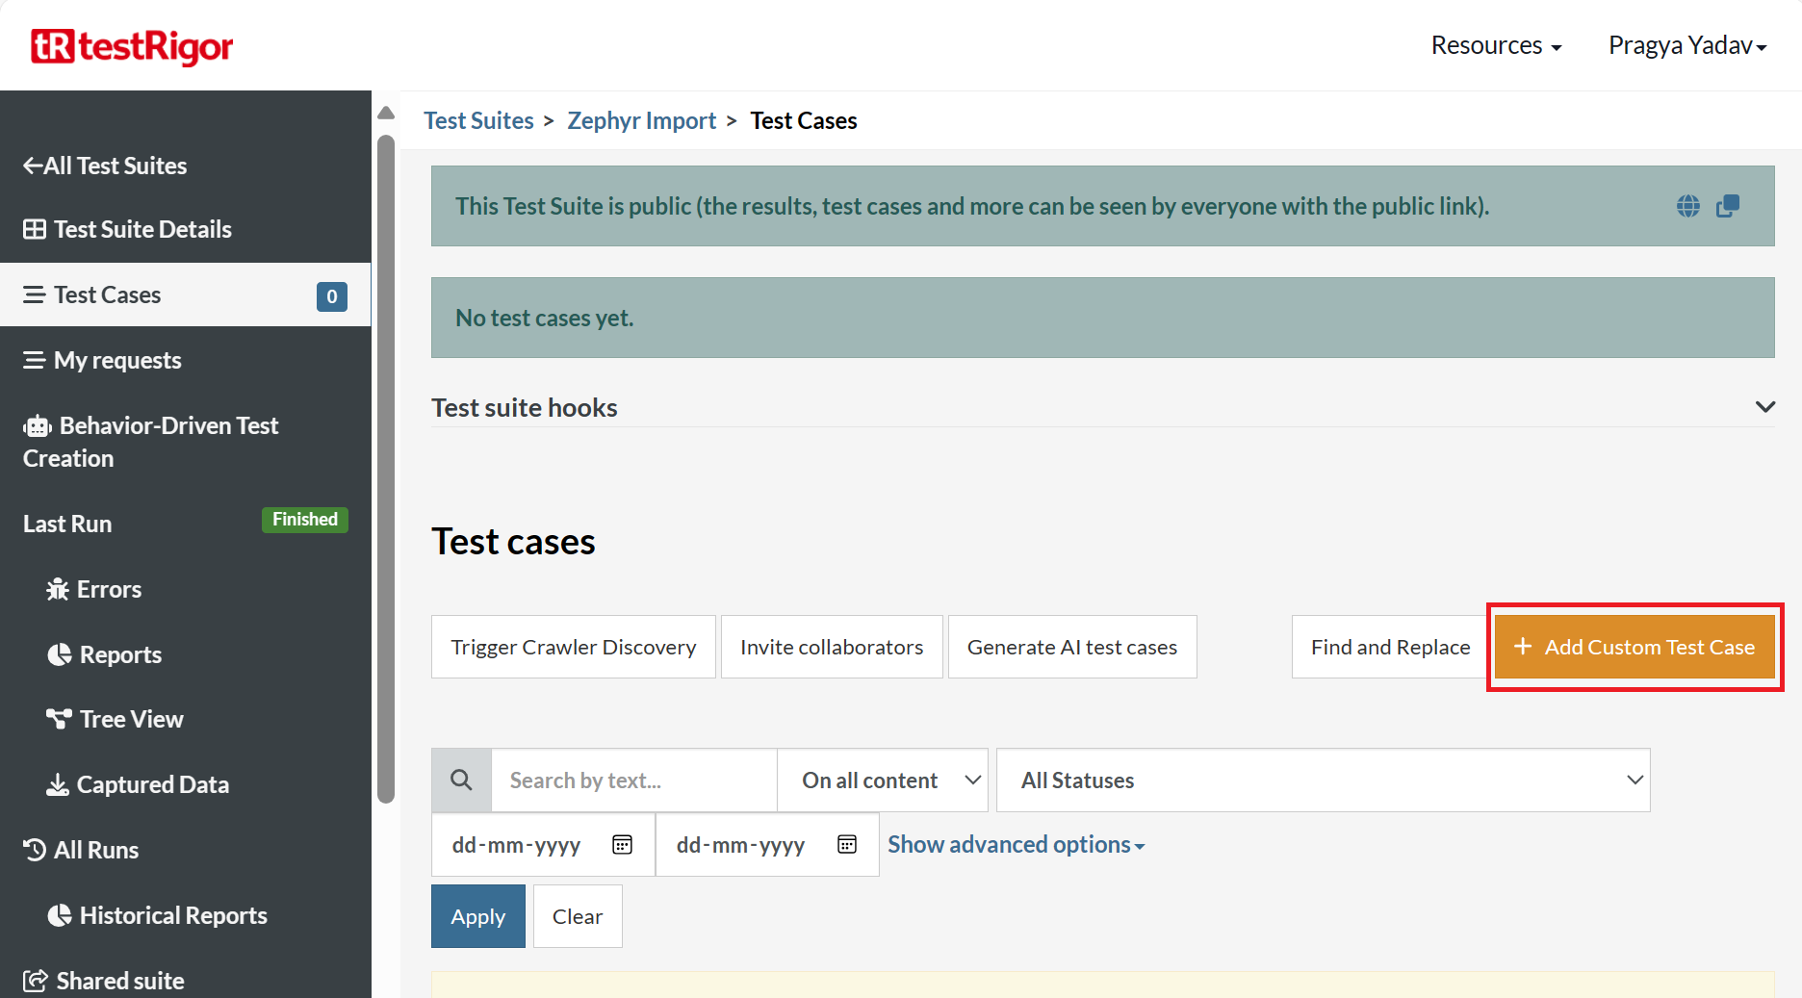Click Add Custom Test Case button
Screen dimensions: 1802x998
point(1635,648)
